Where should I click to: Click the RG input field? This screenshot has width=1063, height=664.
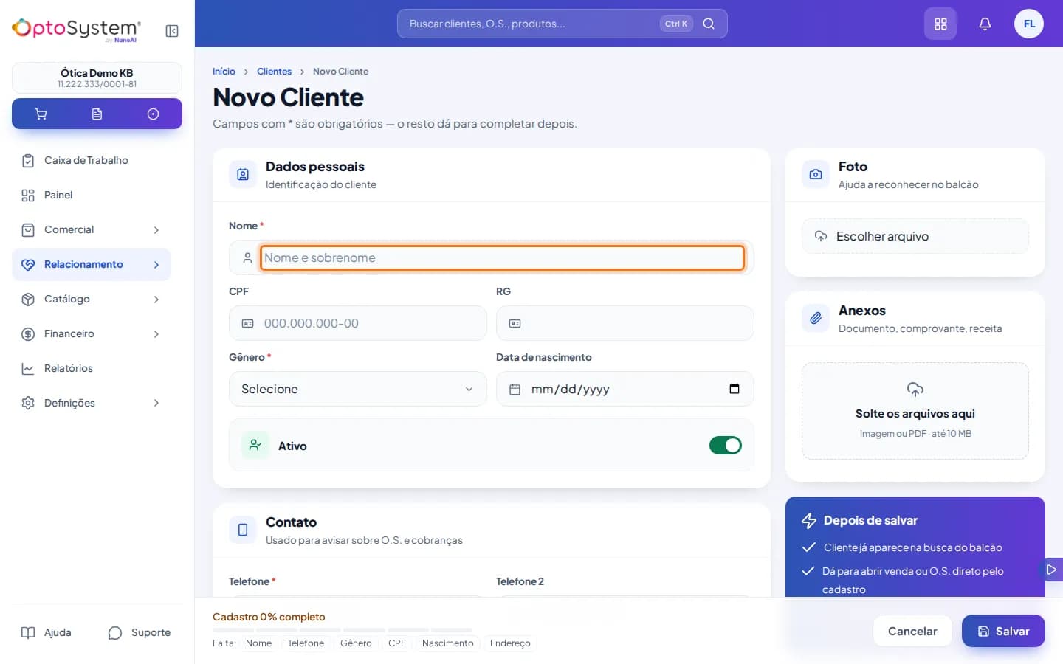click(625, 323)
